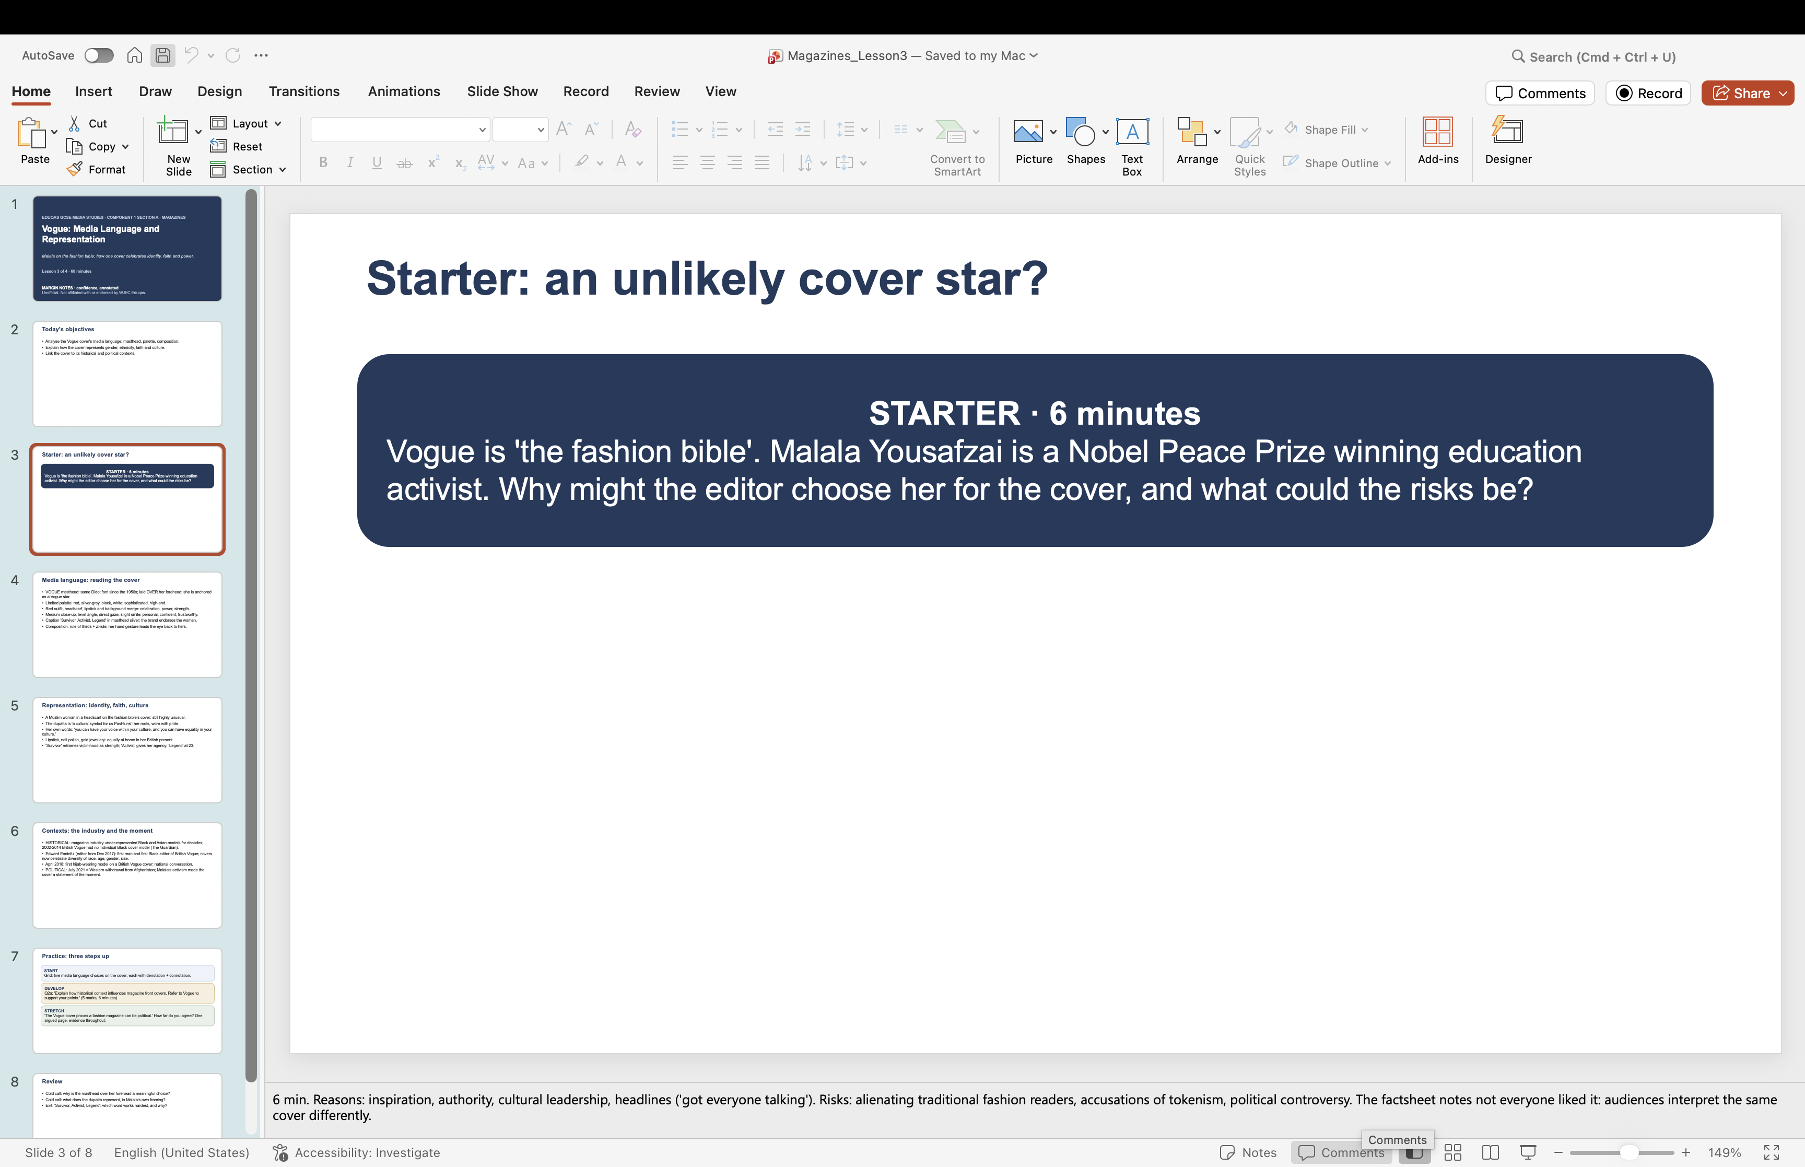The width and height of the screenshot is (1805, 1167).
Task: Click the Save icon in title bar
Action: tap(162, 55)
